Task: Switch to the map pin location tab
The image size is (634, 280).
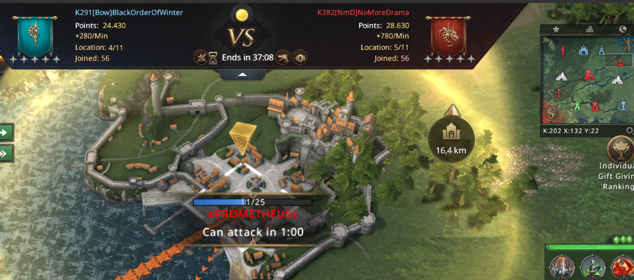Action: point(589,29)
